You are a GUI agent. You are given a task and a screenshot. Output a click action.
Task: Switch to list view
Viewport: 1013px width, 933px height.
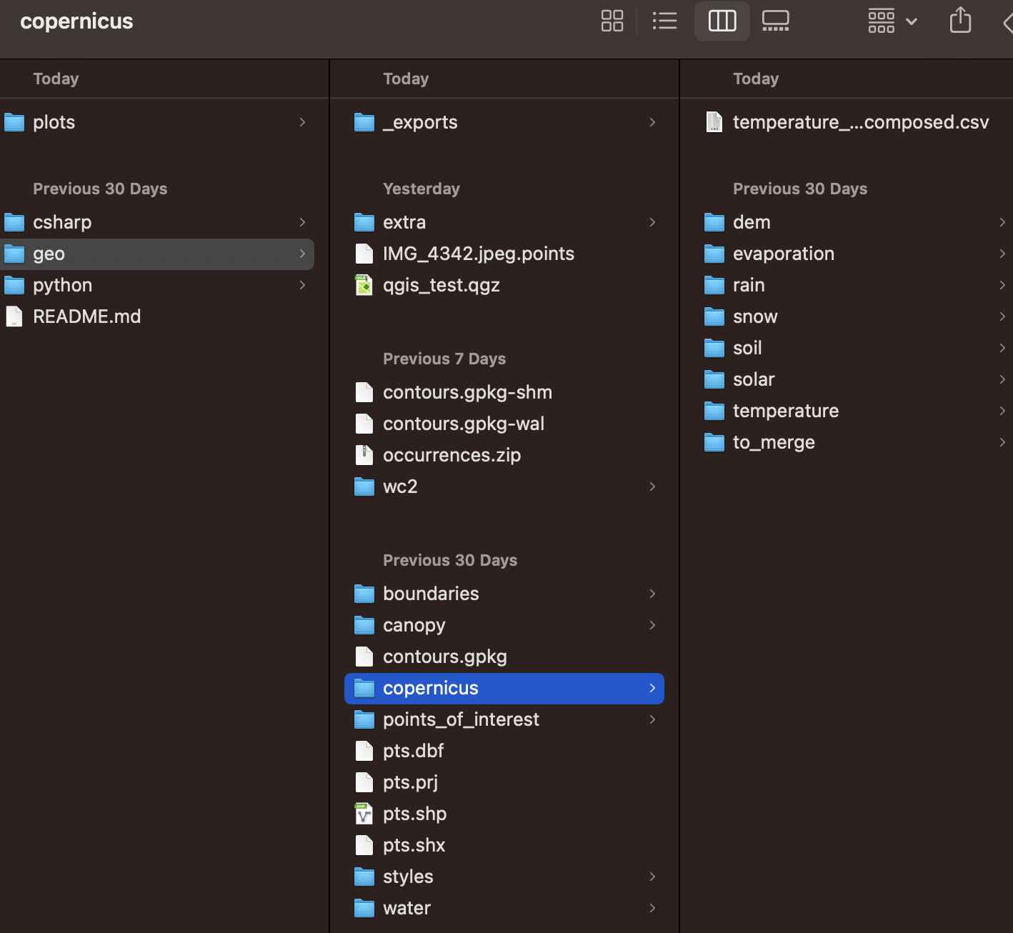pyautogui.click(x=664, y=21)
